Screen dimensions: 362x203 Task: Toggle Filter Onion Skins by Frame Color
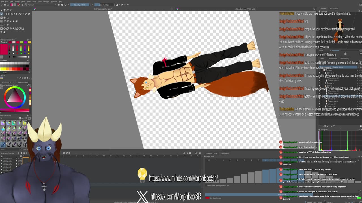[x=206, y=186]
